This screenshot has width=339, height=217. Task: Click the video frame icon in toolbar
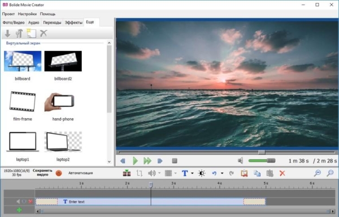click(x=168, y=173)
